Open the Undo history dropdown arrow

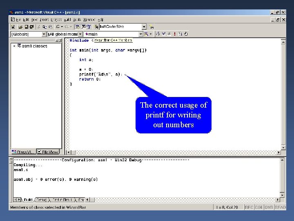[62, 27]
